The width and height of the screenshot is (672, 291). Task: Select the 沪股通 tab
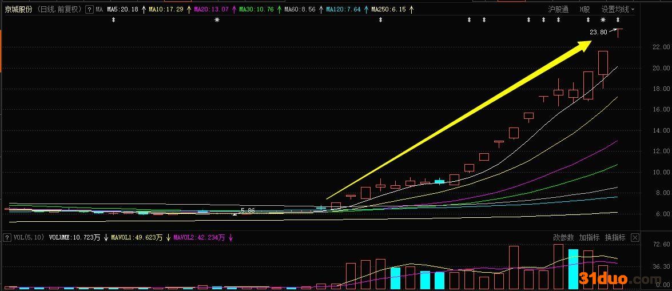[x=558, y=10]
